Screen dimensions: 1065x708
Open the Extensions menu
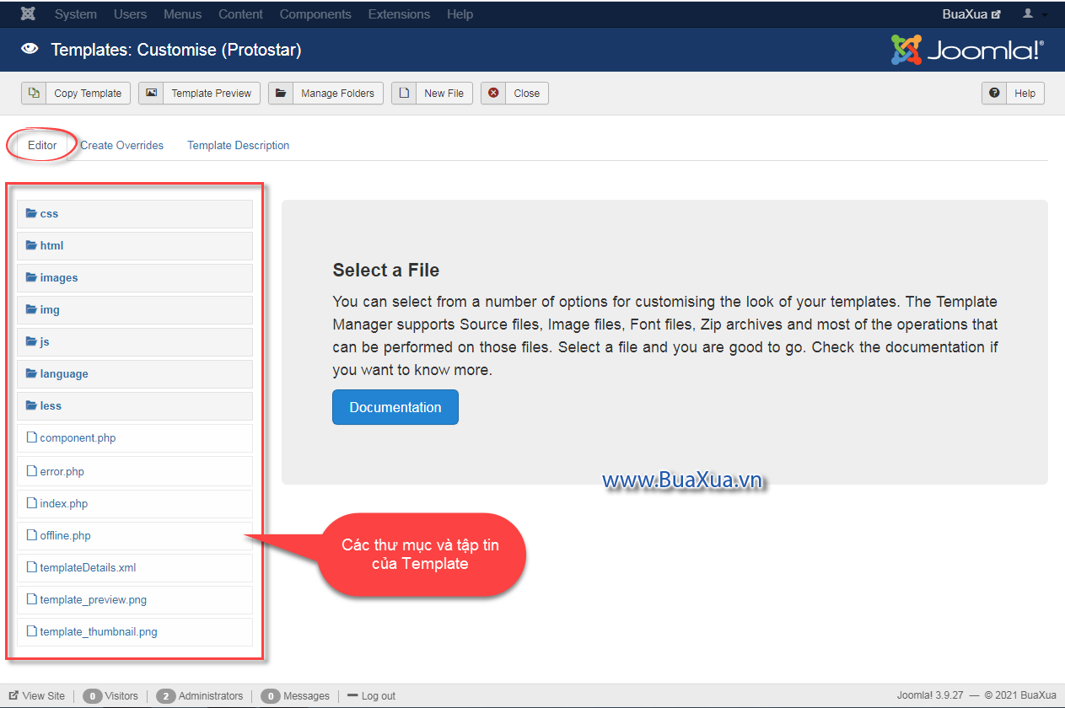[x=399, y=14]
